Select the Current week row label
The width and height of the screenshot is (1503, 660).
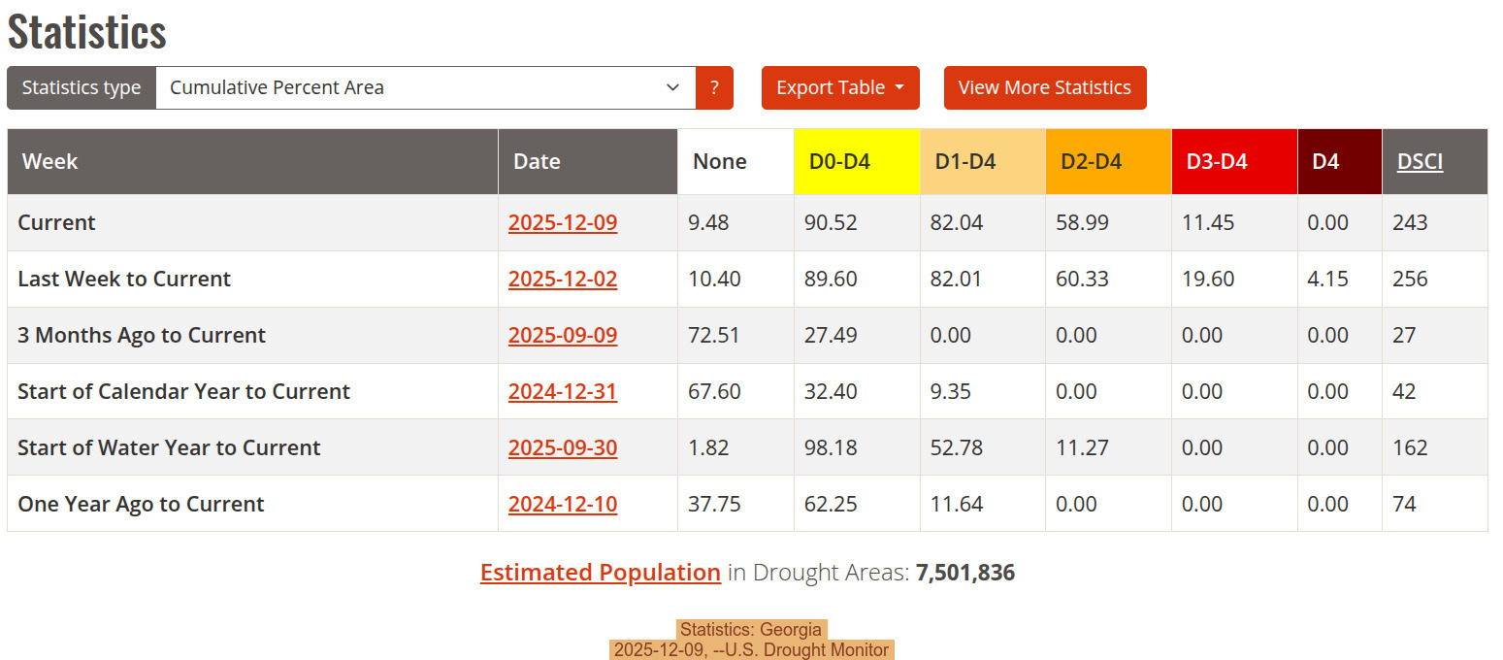click(x=56, y=222)
